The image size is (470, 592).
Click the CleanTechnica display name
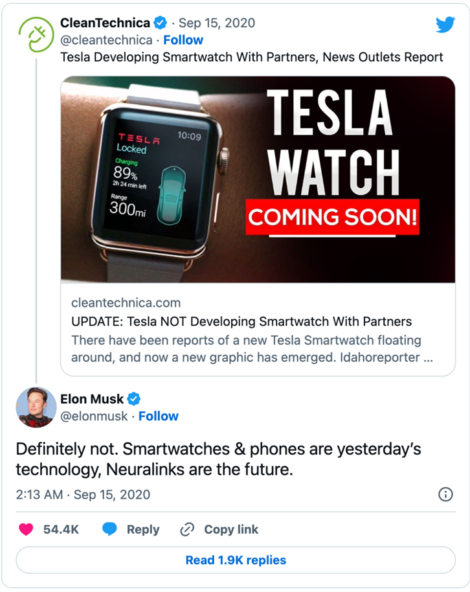(105, 23)
